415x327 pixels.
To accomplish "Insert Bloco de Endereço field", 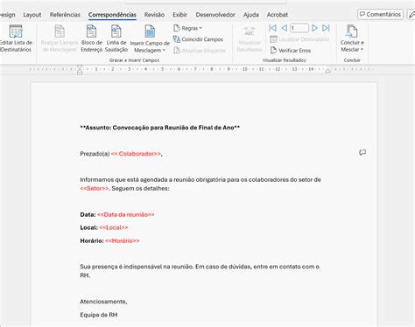I will coord(91,38).
